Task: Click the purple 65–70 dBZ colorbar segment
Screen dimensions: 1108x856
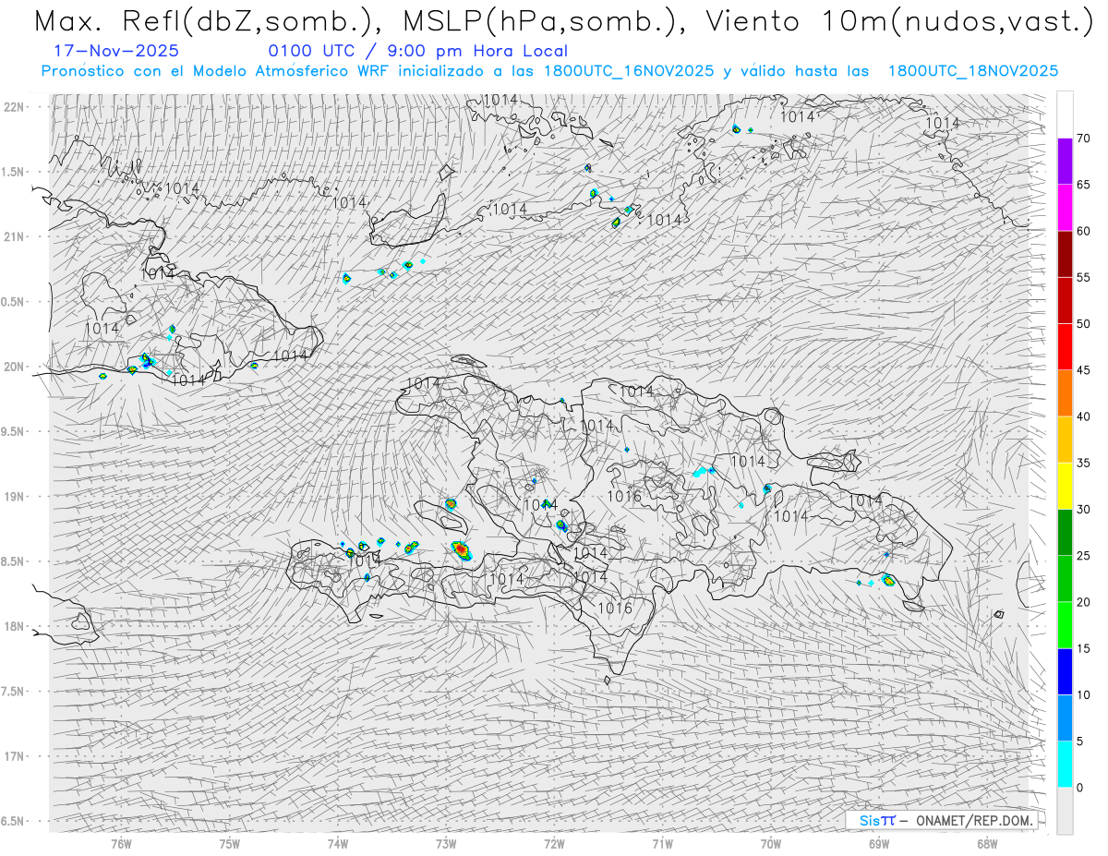Action: [1065, 162]
